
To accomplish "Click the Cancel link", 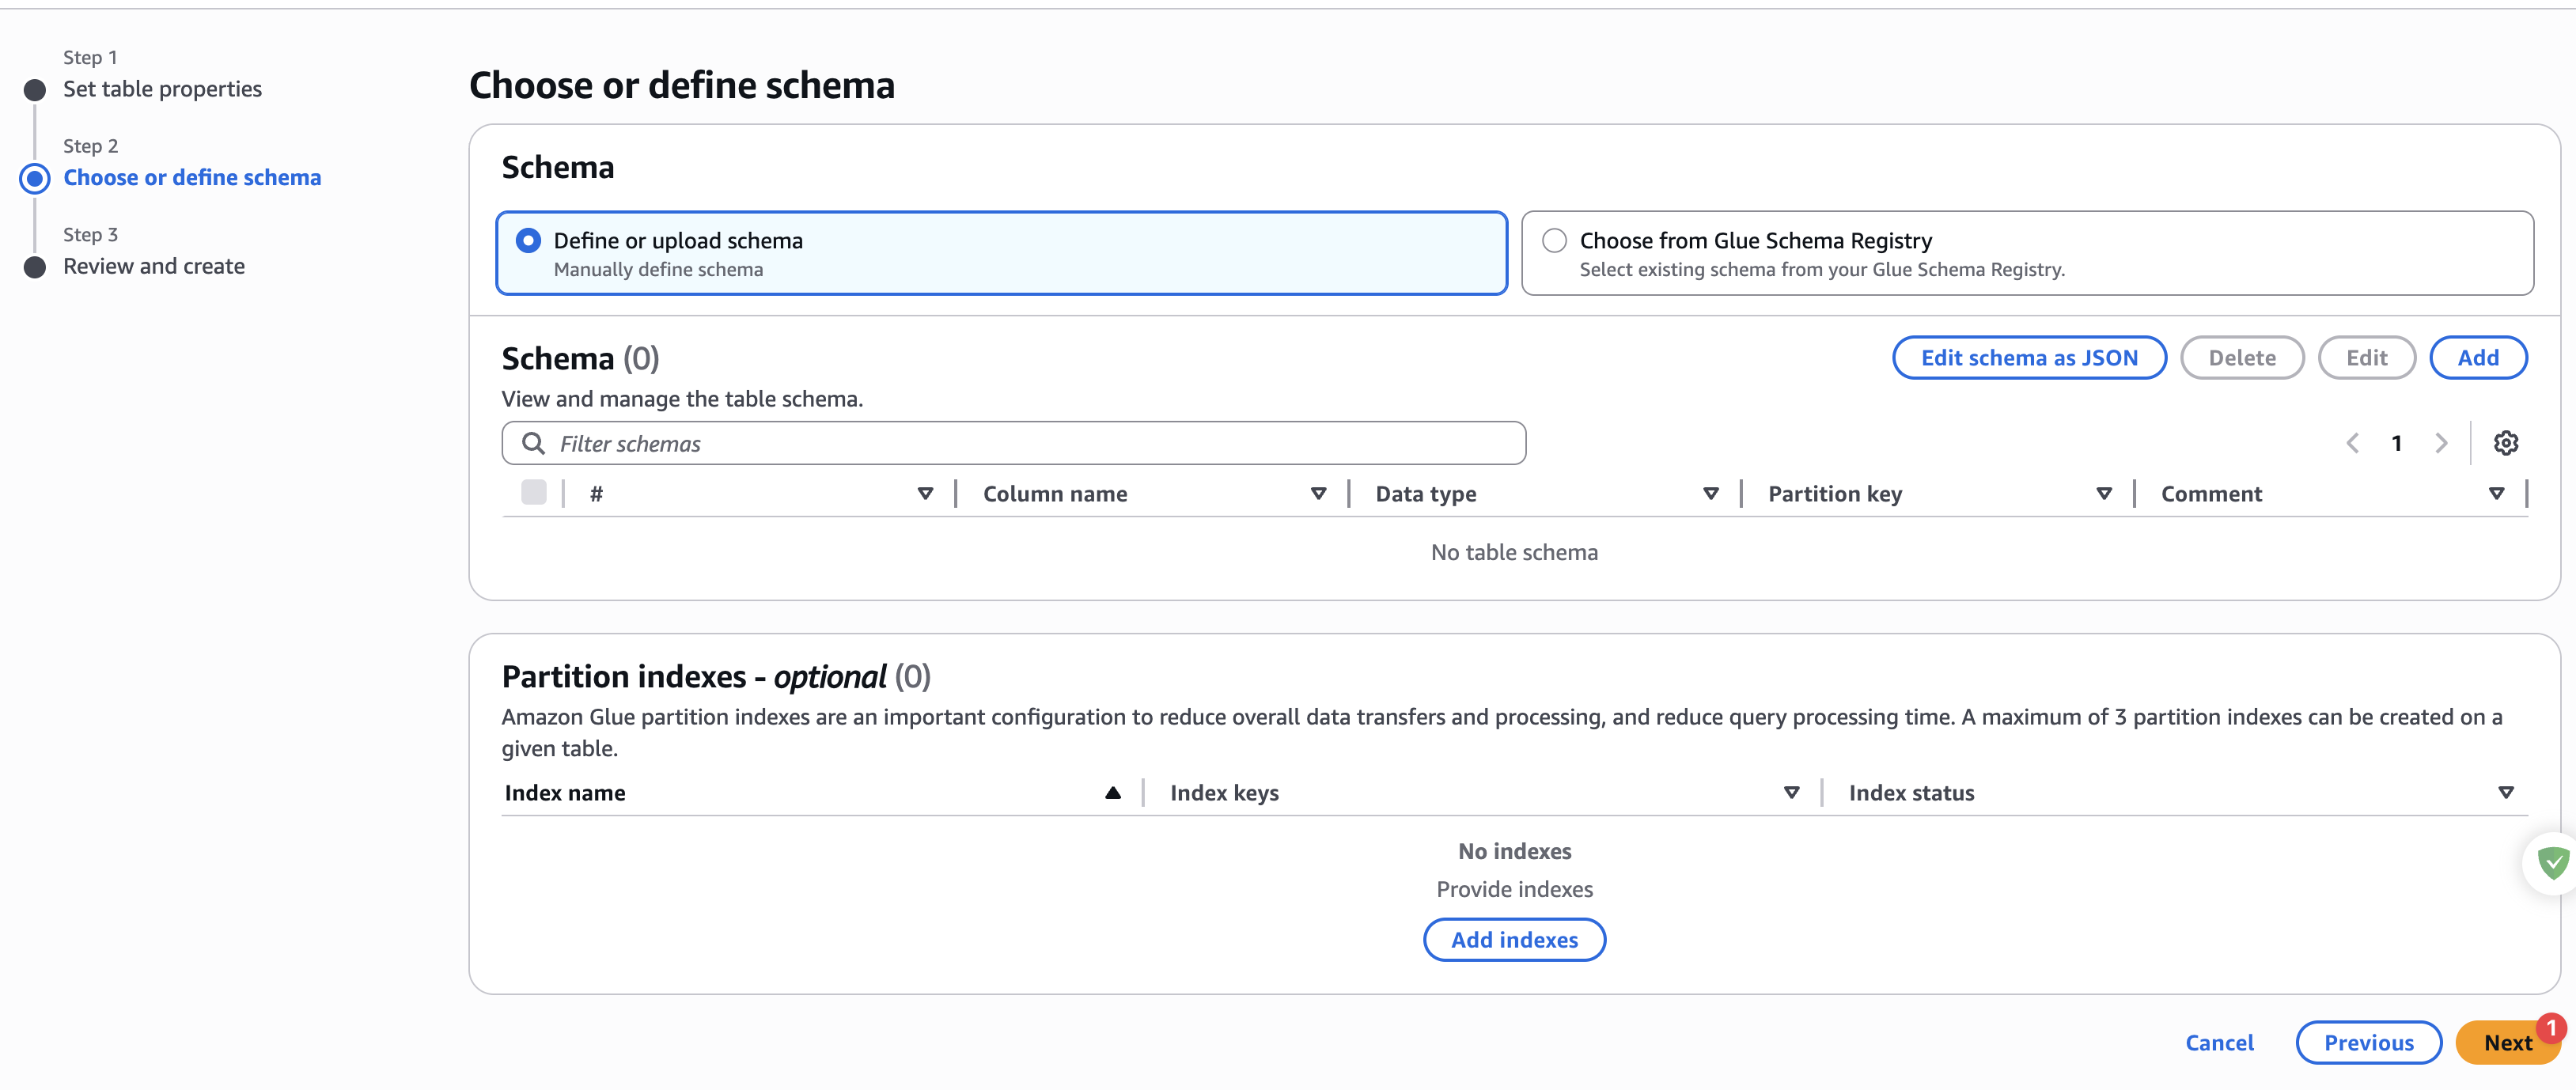I will coord(2219,1043).
